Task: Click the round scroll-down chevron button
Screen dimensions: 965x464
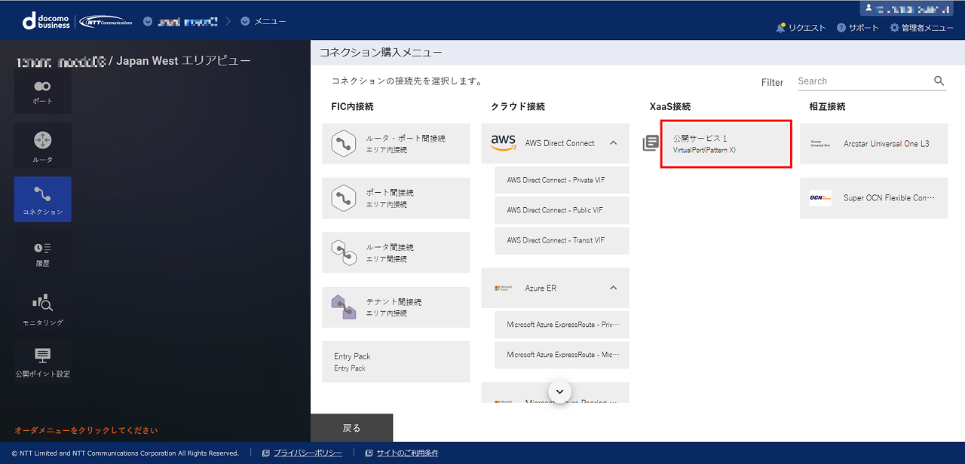Action: [559, 391]
